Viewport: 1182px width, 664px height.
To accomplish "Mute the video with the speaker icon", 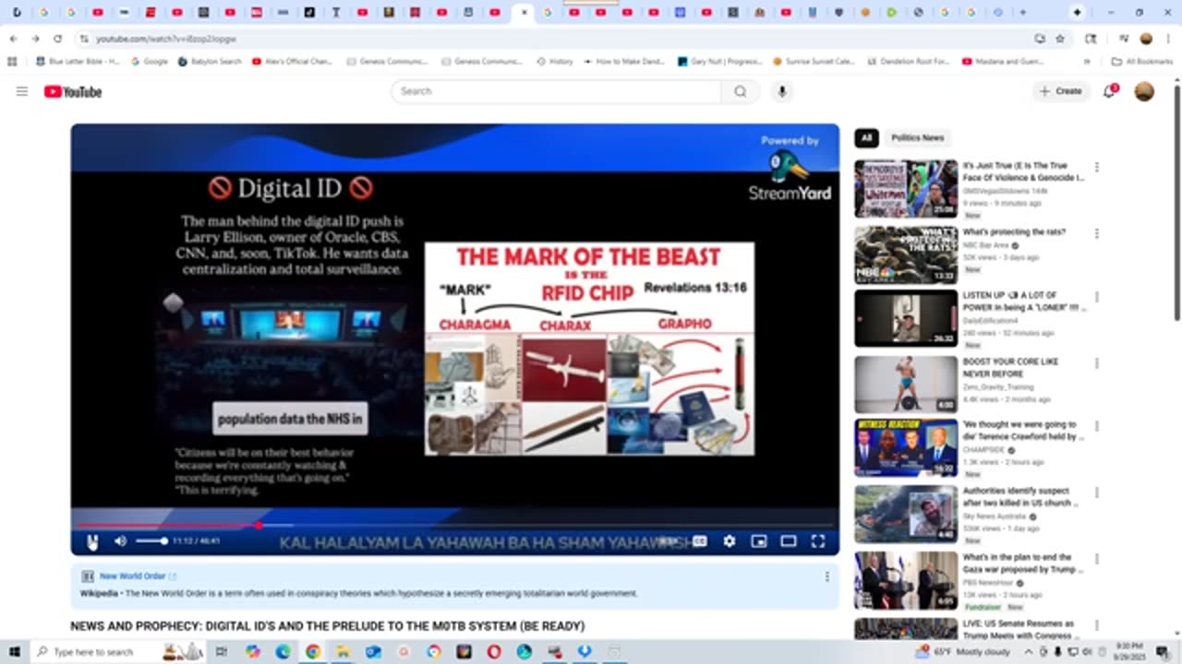I will click(120, 541).
